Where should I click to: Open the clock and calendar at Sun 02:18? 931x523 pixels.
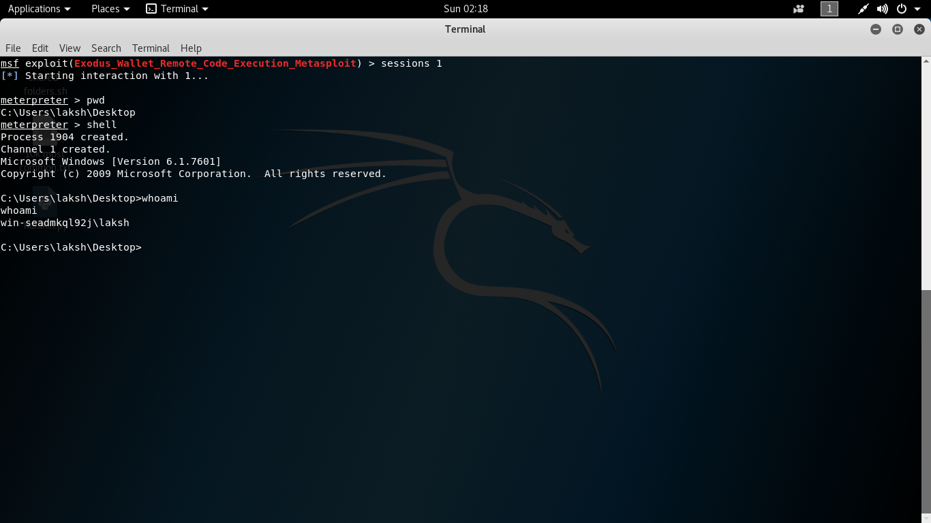coord(465,9)
